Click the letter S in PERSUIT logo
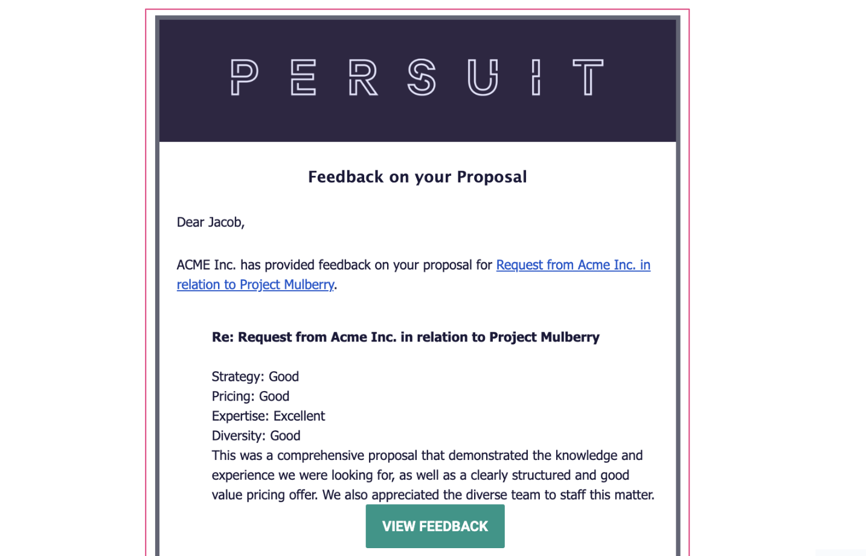The width and height of the screenshot is (866, 556). click(x=422, y=77)
